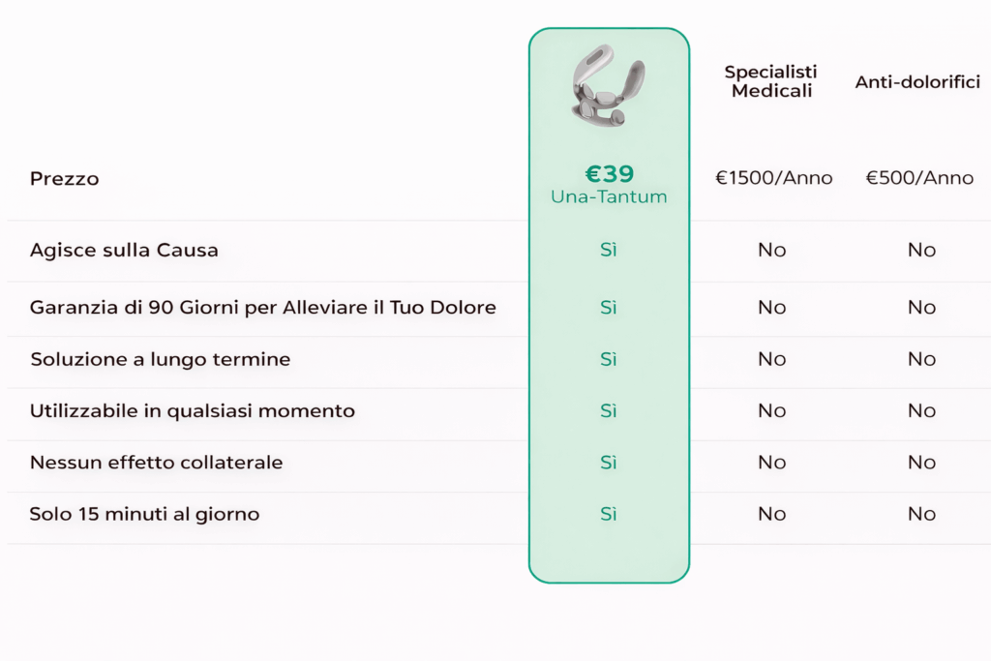This screenshot has width=991, height=661.
Task: Click the Sì in the Soluzione a lungo termine row
Action: click(608, 359)
